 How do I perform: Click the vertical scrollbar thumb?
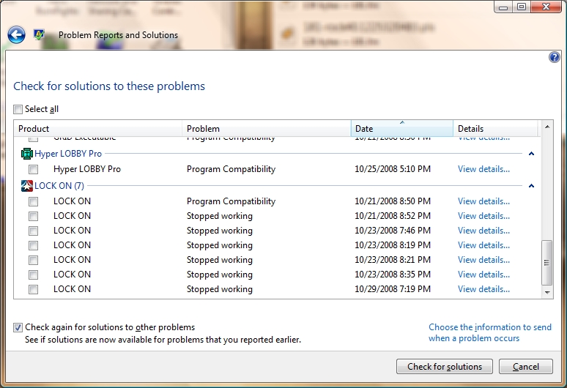pyautogui.click(x=546, y=263)
